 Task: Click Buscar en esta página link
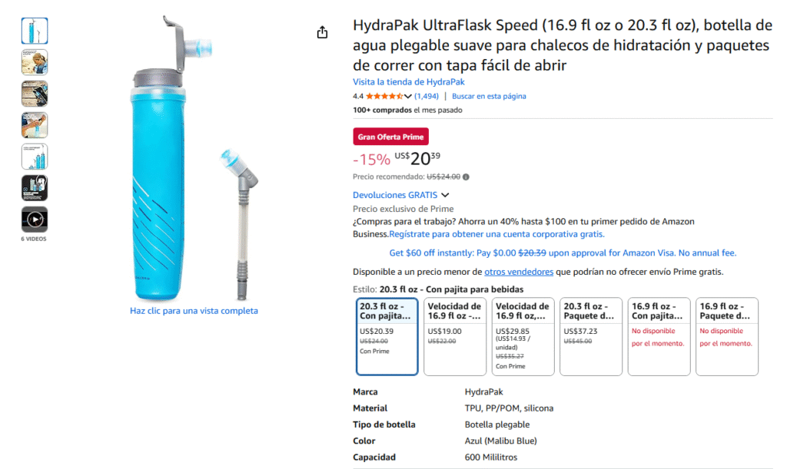click(489, 97)
